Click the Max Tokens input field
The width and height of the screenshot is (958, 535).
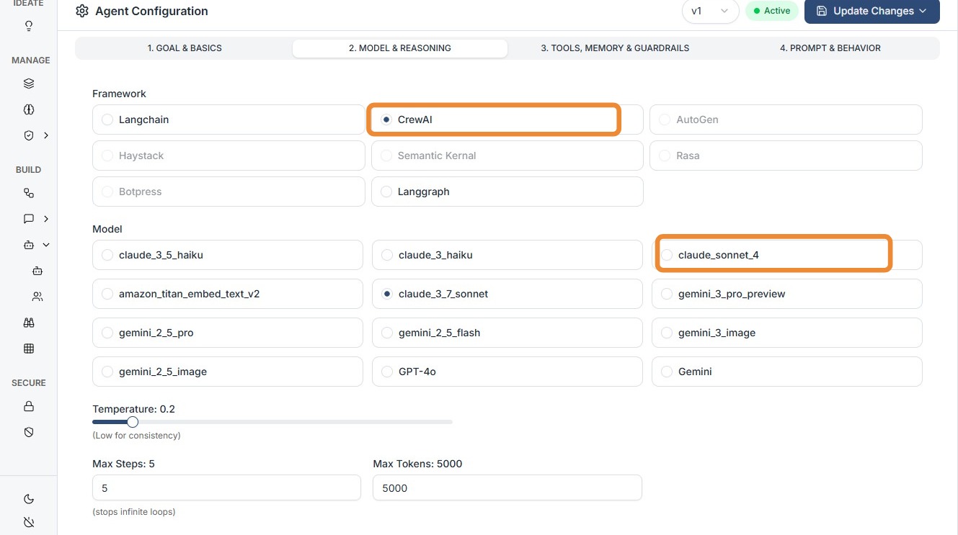point(507,488)
